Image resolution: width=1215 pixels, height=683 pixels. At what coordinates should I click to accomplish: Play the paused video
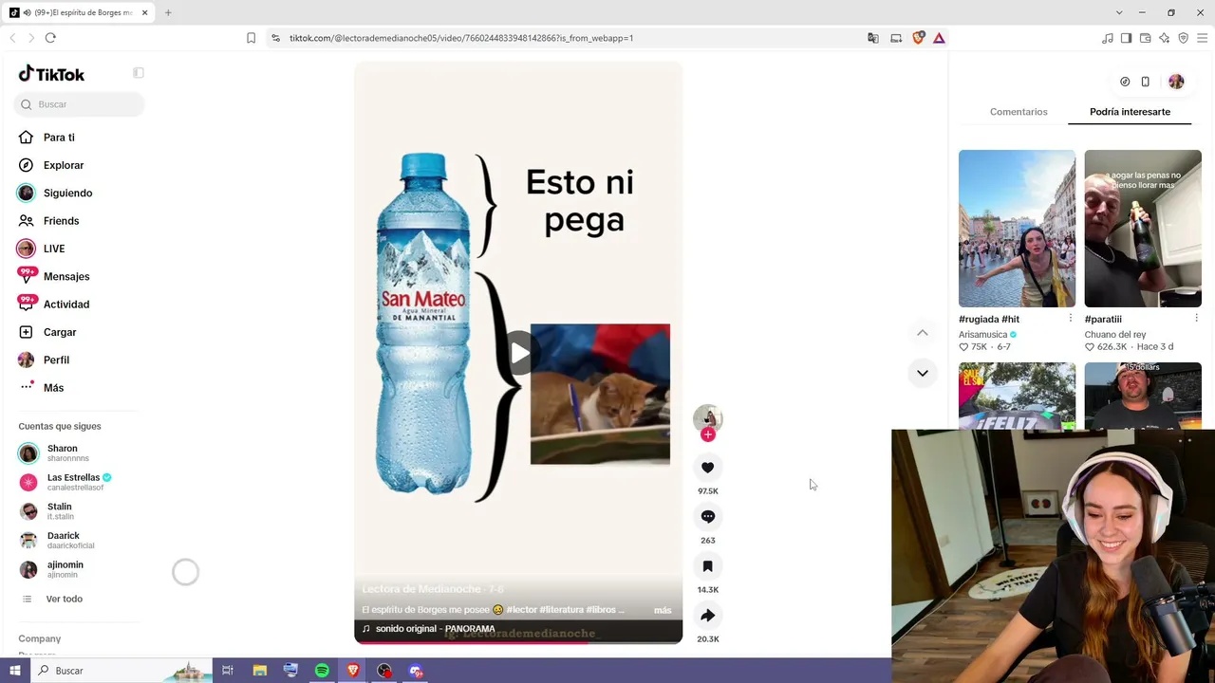pyautogui.click(x=518, y=354)
